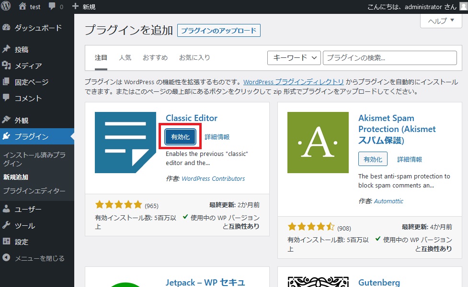The width and height of the screenshot is (468, 287).
Task: Open インストール済みプラグイン submenu
Action: 34,159
